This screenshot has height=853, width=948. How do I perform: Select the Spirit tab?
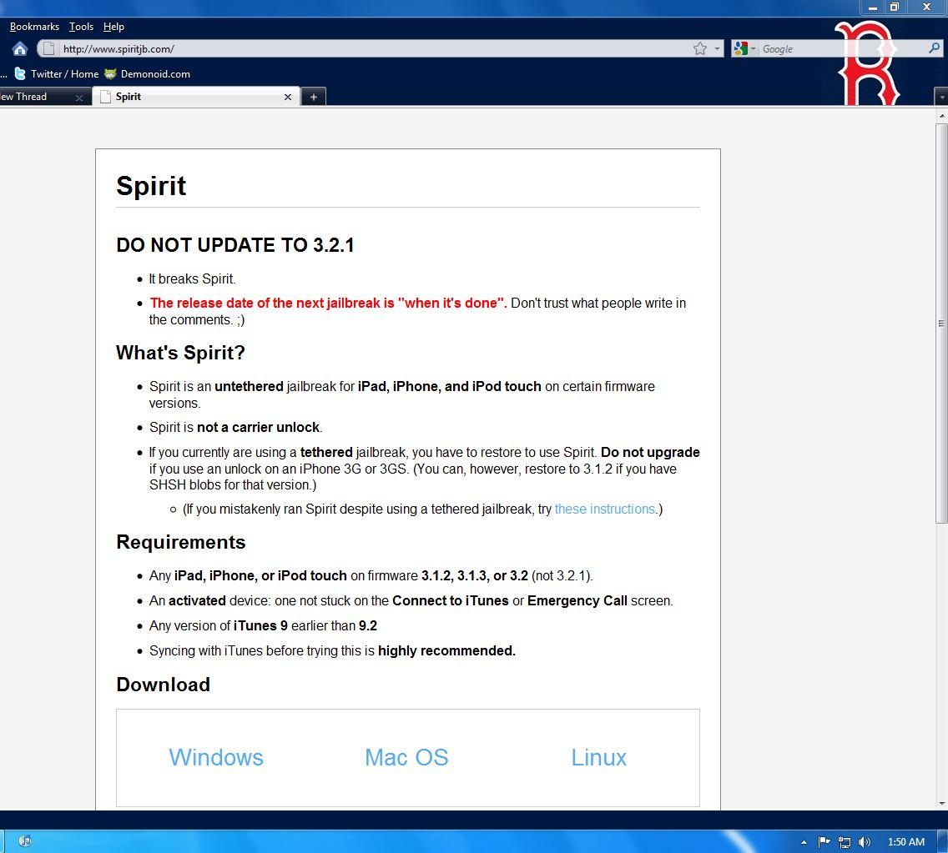pyautogui.click(x=196, y=97)
